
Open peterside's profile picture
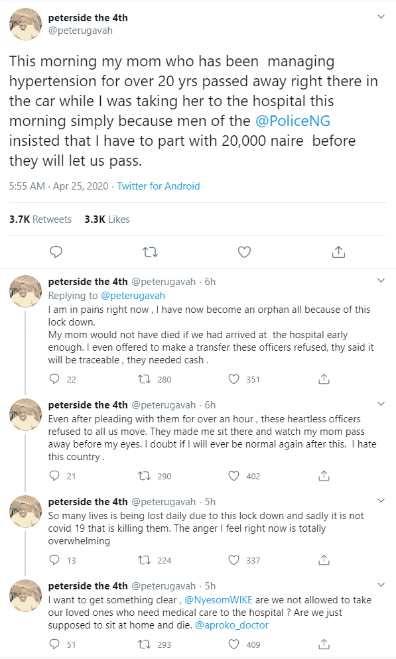[x=25, y=24]
